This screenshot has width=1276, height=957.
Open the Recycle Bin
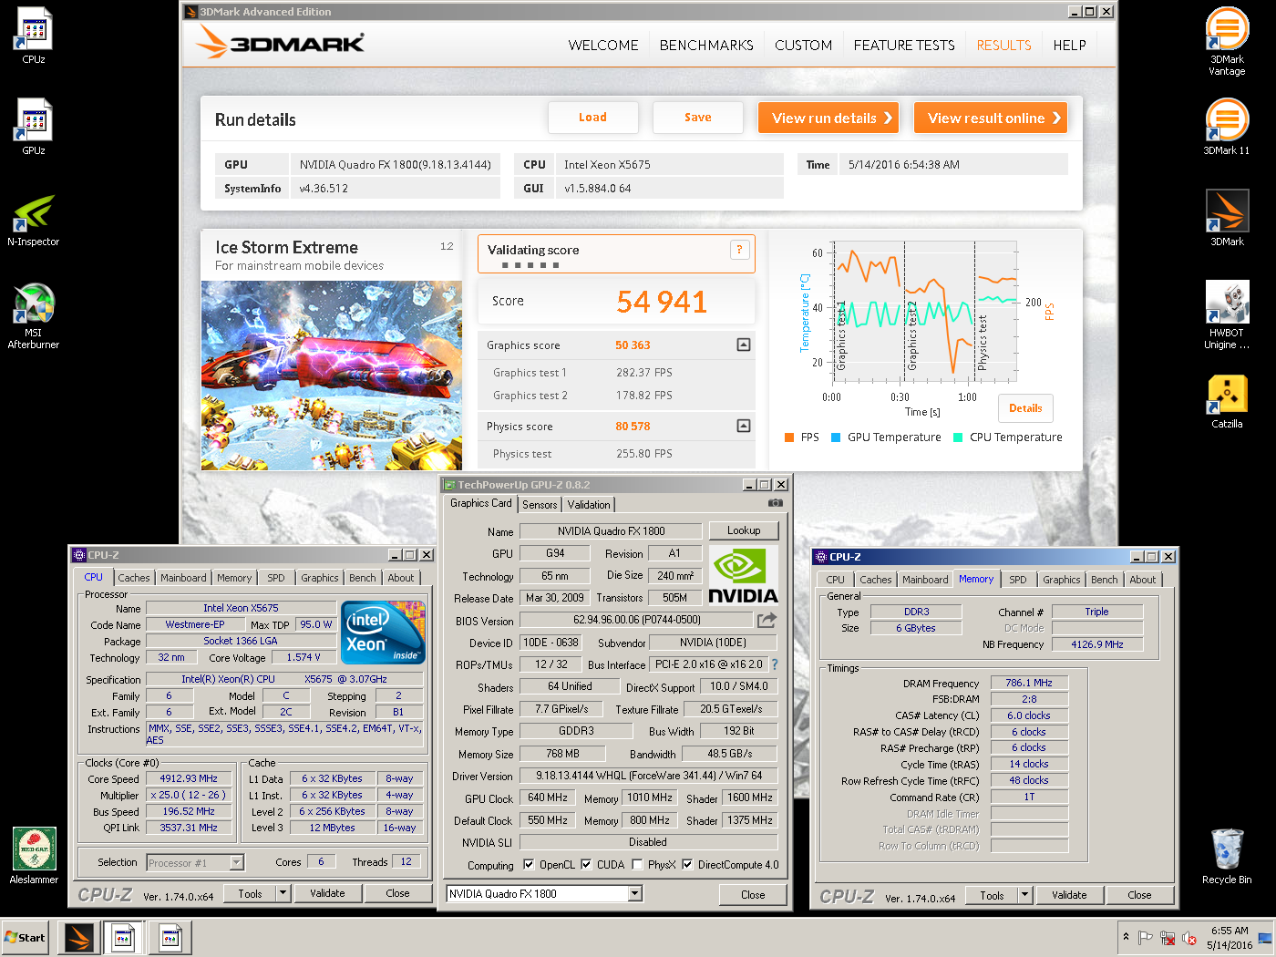(1227, 855)
